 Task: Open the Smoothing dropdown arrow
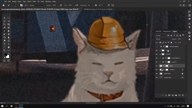click(x=92, y=5)
